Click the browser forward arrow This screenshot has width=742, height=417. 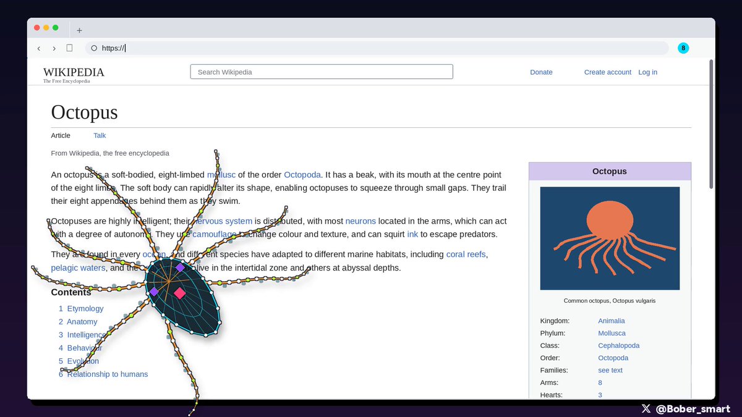pos(54,48)
